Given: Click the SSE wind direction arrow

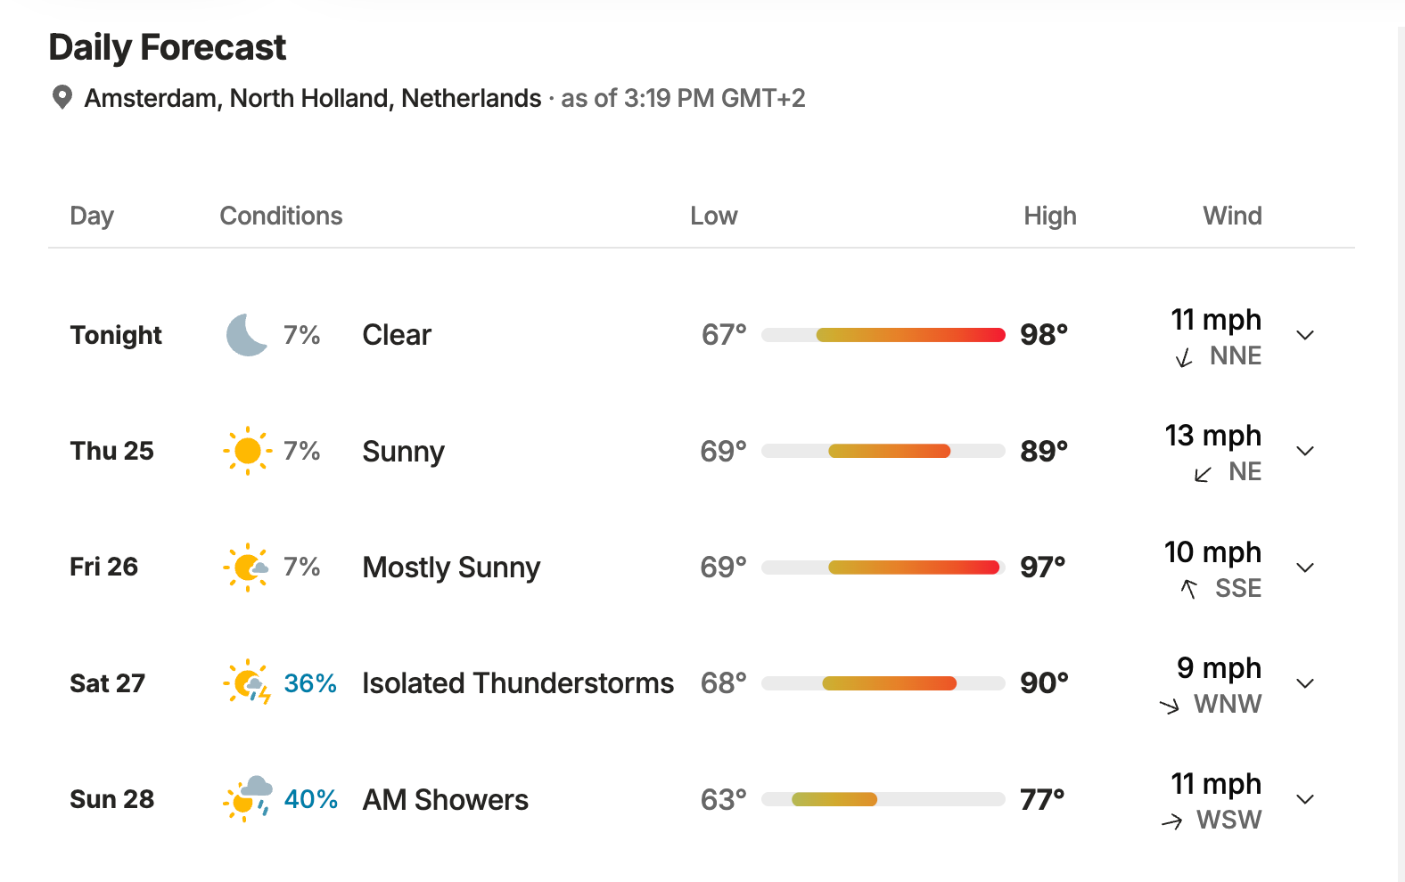Looking at the screenshot, I should coord(1189,589).
